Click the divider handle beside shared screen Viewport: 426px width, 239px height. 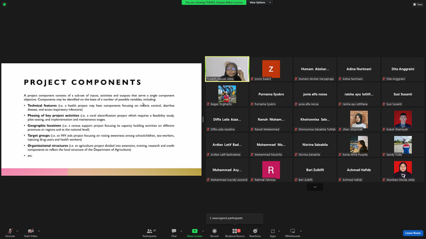(203, 119)
